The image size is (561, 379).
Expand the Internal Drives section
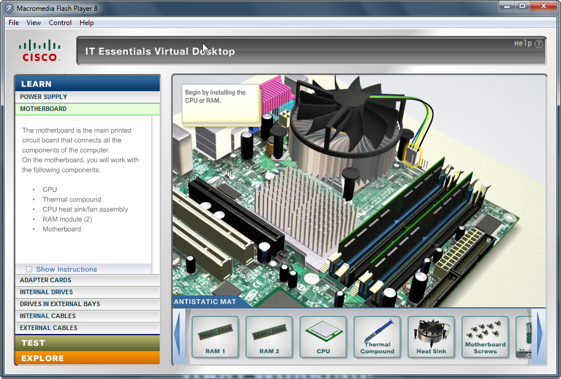pyautogui.click(x=88, y=292)
